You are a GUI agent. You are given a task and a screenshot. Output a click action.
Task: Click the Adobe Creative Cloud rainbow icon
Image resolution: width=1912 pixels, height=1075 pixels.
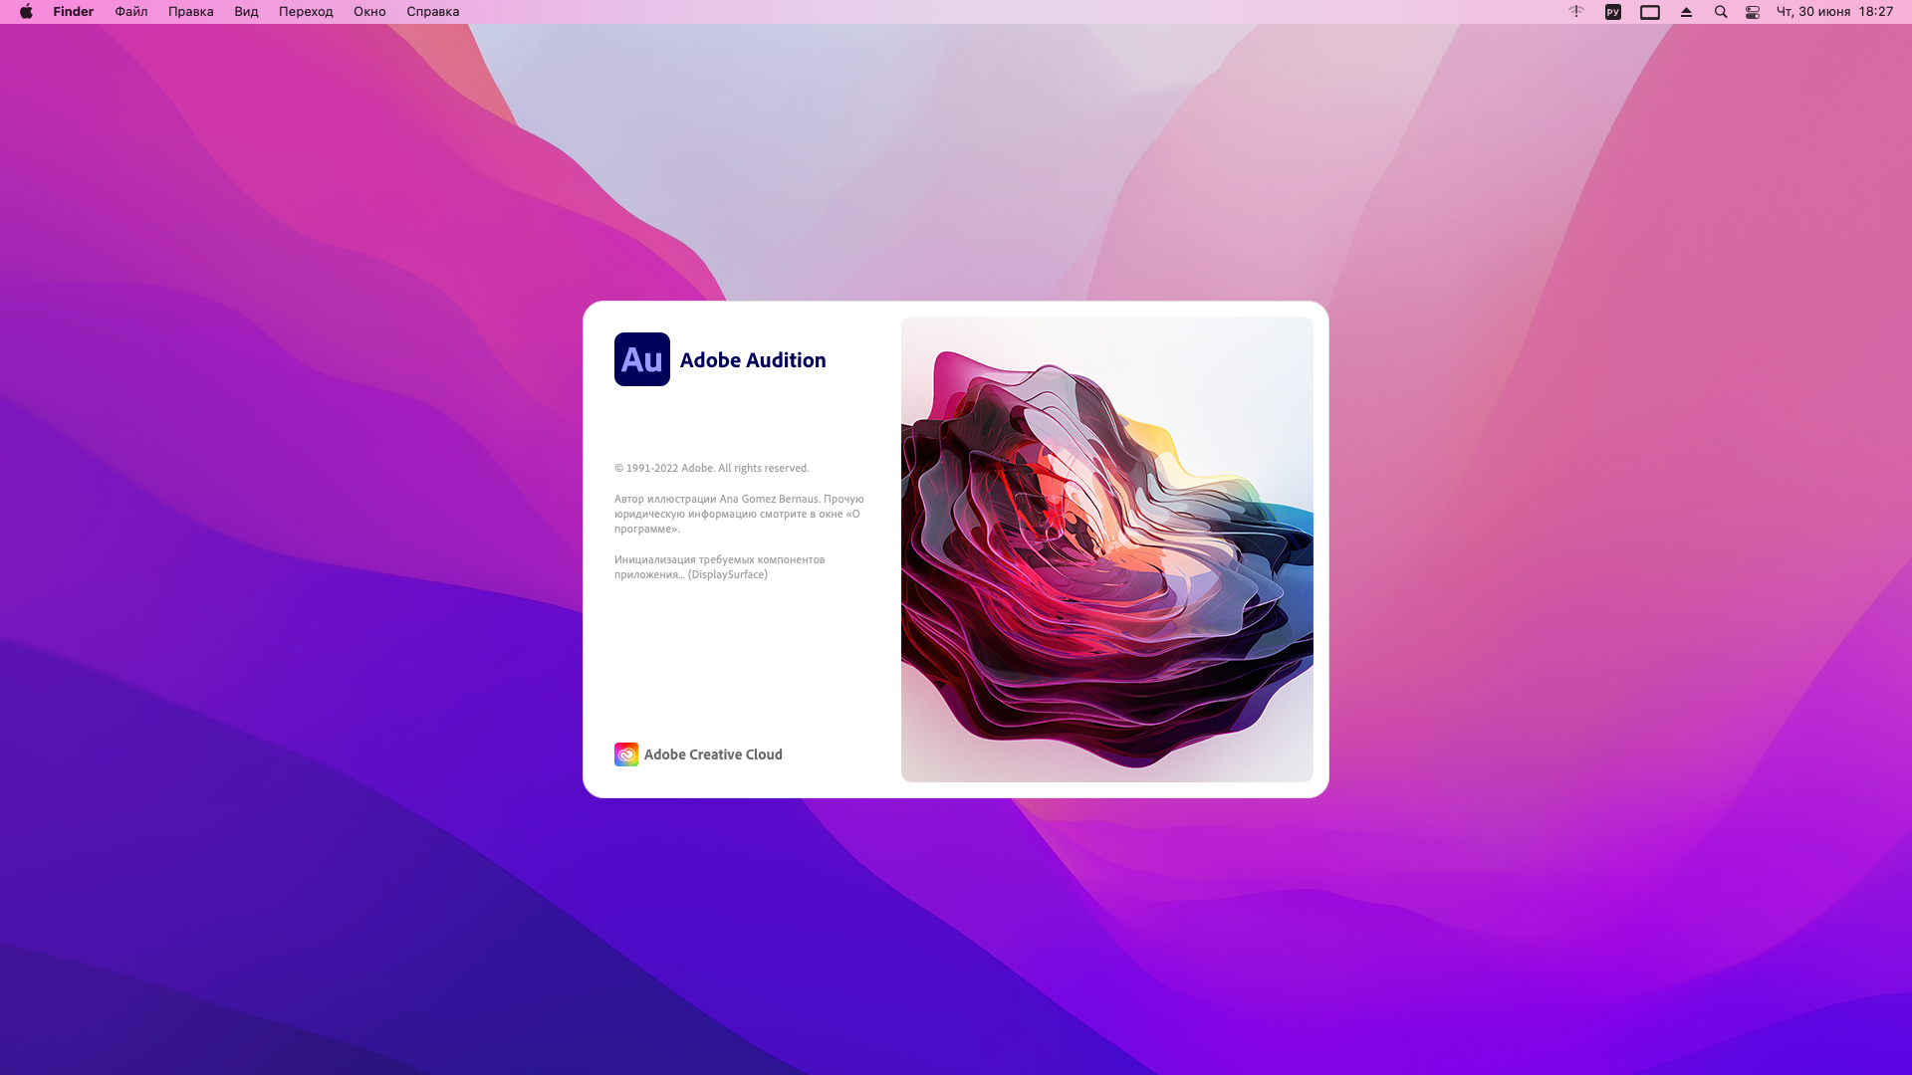(x=626, y=754)
